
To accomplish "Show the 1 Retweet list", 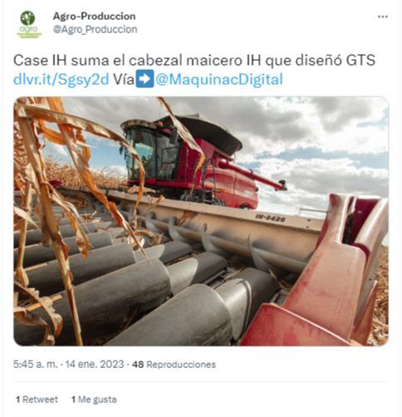I will [x=37, y=400].
